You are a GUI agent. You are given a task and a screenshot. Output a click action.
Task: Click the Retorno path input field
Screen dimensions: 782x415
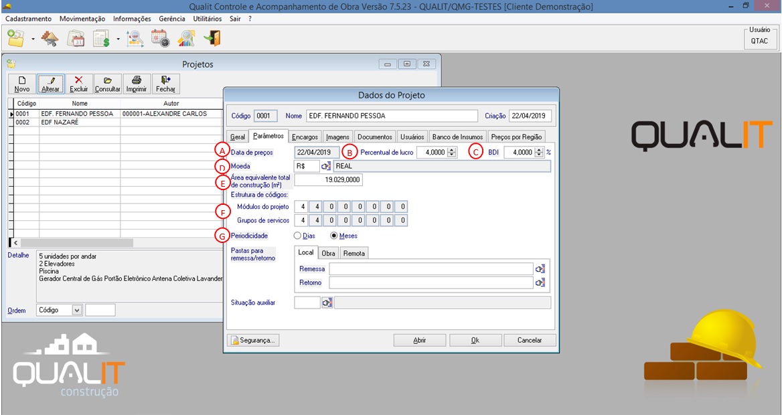click(x=431, y=283)
